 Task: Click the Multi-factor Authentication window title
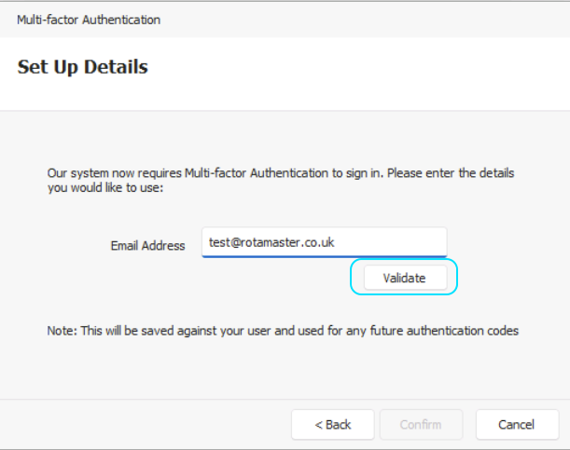point(89,20)
